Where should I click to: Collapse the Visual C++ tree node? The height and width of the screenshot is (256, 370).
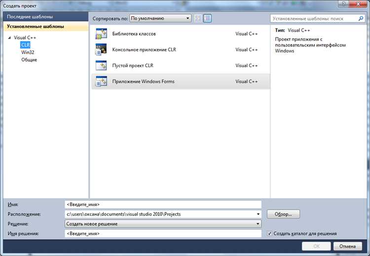pyautogui.click(x=9, y=38)
